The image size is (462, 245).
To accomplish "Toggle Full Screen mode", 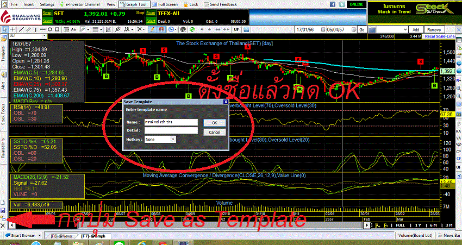I will click(x=165, y=4).
